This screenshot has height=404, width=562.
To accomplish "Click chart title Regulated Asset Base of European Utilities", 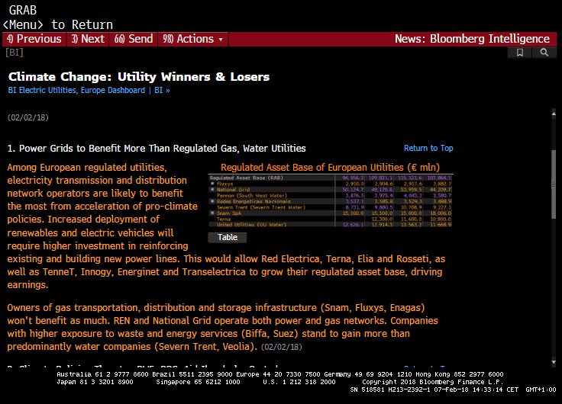I will click(x=330, y=168).
